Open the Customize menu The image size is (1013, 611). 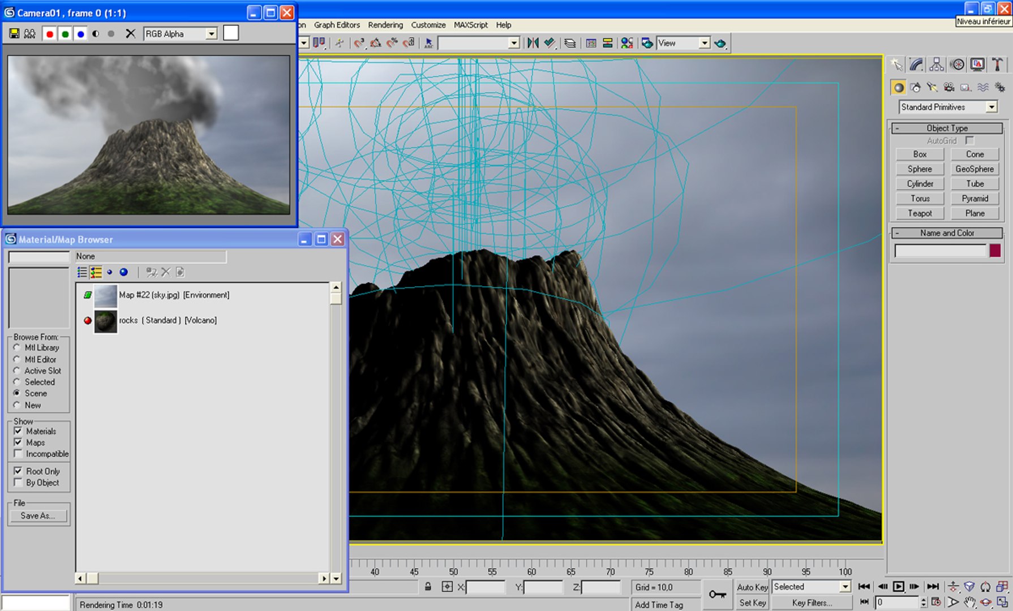[428, 25]
